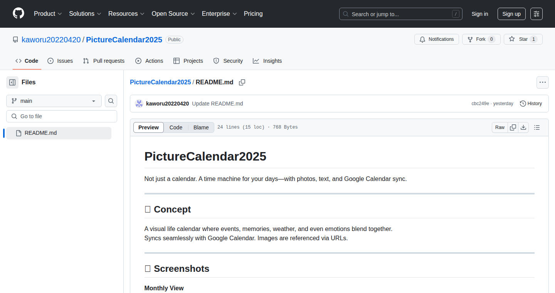Star this repository
This screenshot has width=555, height=293.
(523, 39)
